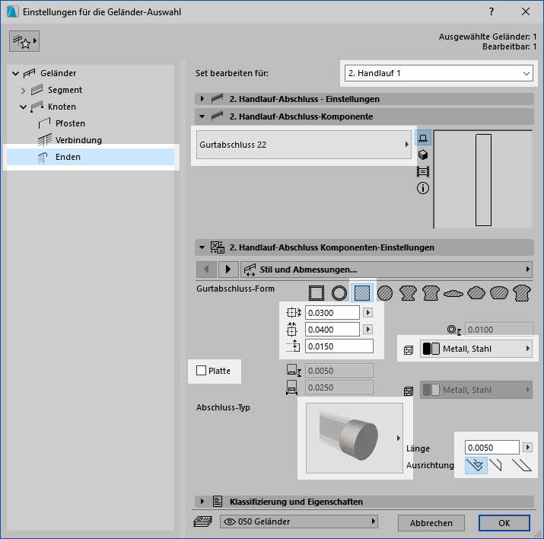Open Abschluss-Typ end cap picker
544x539 pixels.
[355, 438]
